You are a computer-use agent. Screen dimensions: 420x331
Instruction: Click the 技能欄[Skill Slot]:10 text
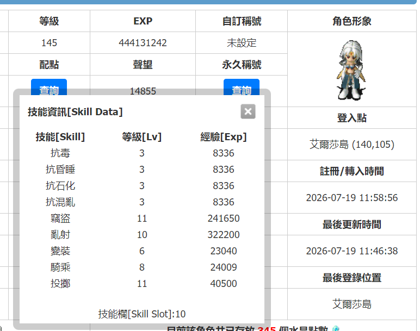141,314
